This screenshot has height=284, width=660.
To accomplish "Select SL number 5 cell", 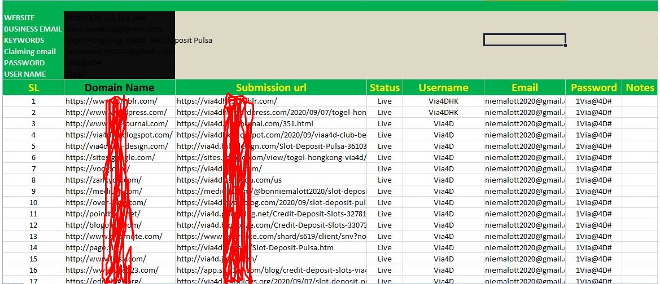I will 33,146.
